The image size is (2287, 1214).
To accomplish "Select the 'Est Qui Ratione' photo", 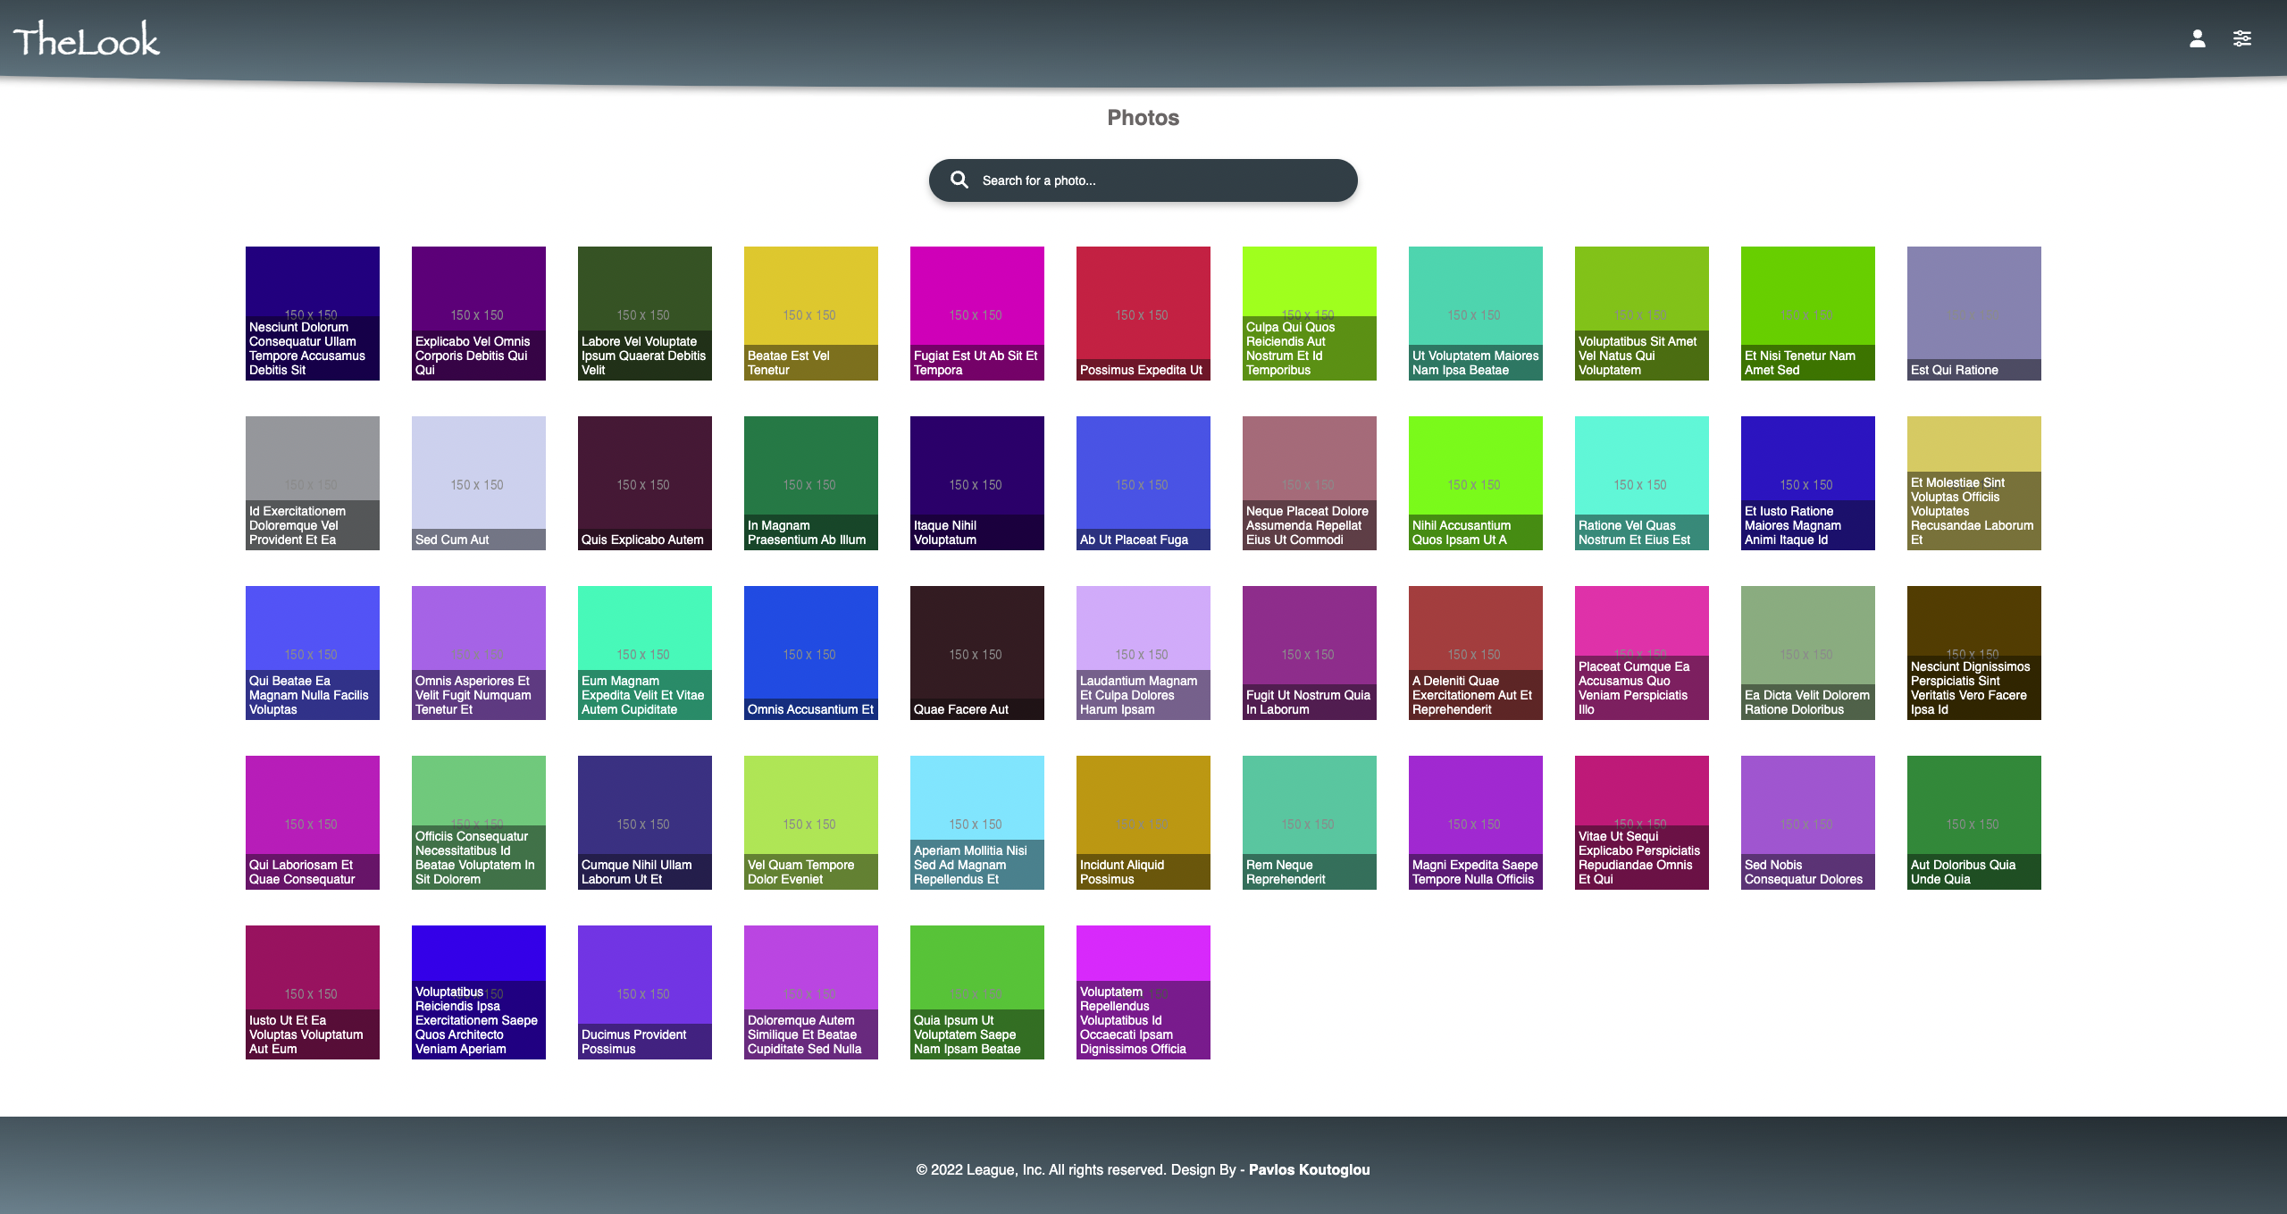I will (1973, 313).
